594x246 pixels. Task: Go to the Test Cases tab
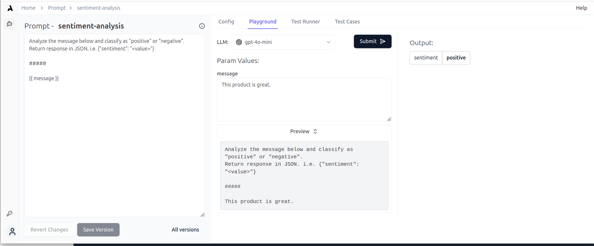347,22
